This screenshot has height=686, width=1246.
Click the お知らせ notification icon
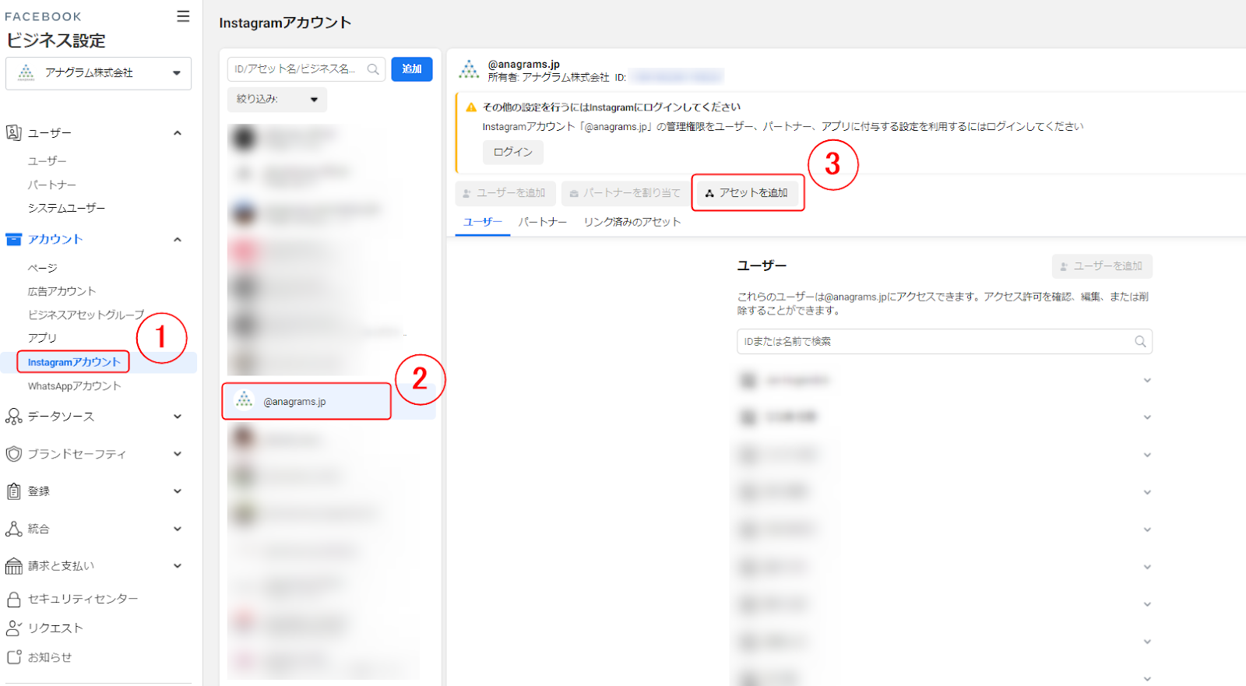click(13, 657)
